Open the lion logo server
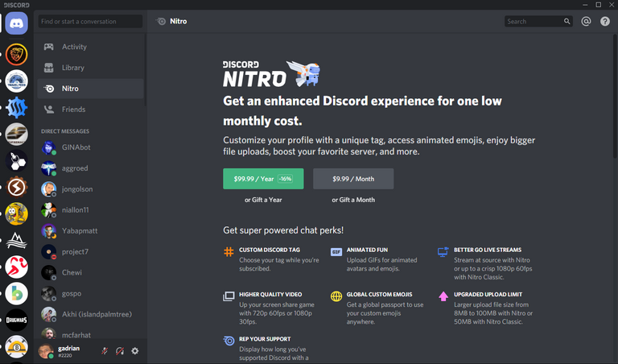The height and width of the screenshot is (364, 618). pyautogui.click(x=17, y=54)
